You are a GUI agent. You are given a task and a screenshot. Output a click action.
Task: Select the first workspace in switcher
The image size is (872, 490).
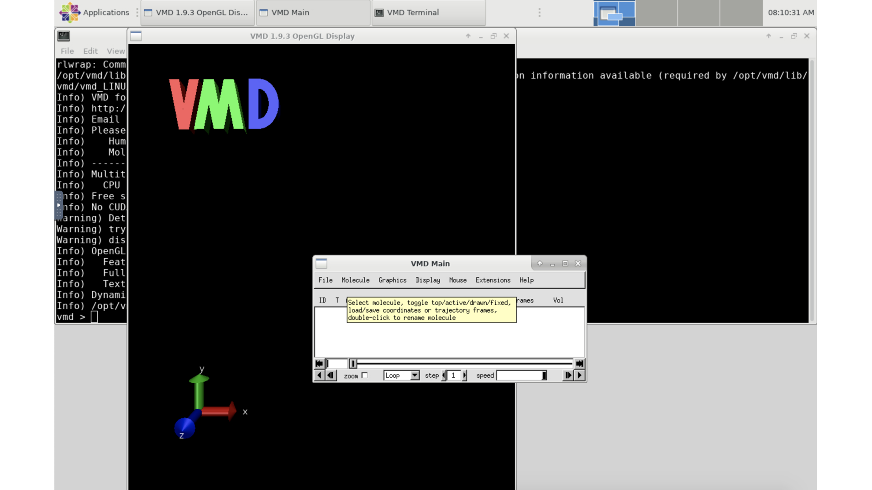coord(614,13)
